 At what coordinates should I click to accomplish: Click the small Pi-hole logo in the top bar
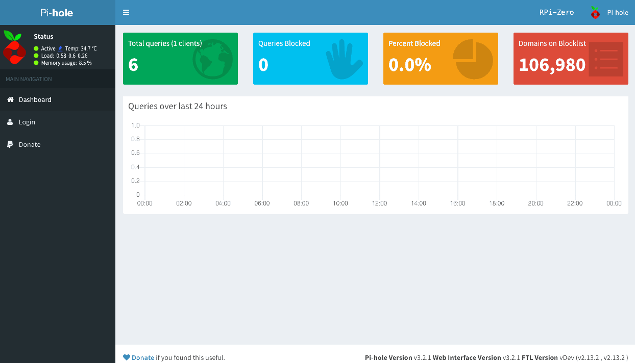tap(595, 13)
